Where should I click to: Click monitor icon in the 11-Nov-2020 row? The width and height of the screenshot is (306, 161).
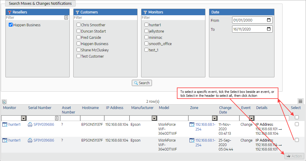coord(5,125)
